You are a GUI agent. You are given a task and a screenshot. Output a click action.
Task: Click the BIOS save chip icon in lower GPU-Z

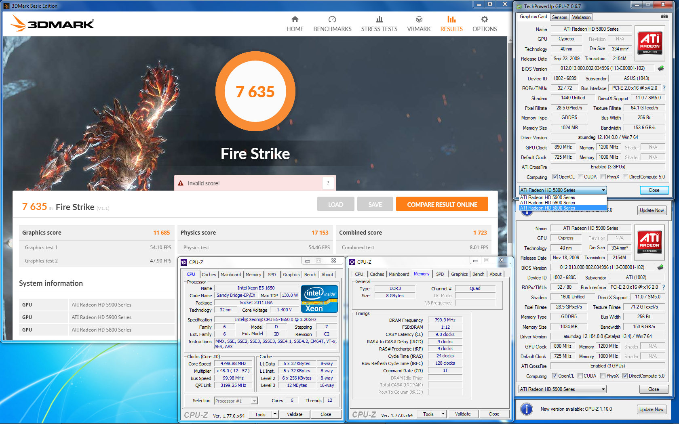(x=660, y=267)
